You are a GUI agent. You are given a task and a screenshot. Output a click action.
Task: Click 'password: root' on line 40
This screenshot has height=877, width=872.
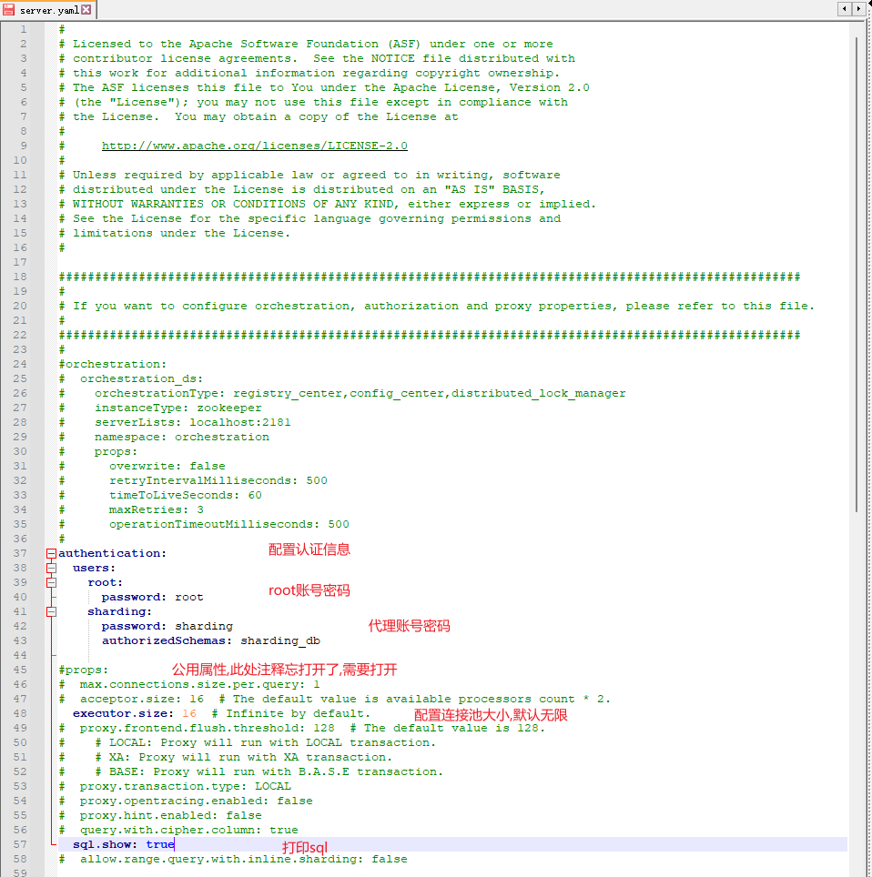pyautogui.click(x=152, y=597)
